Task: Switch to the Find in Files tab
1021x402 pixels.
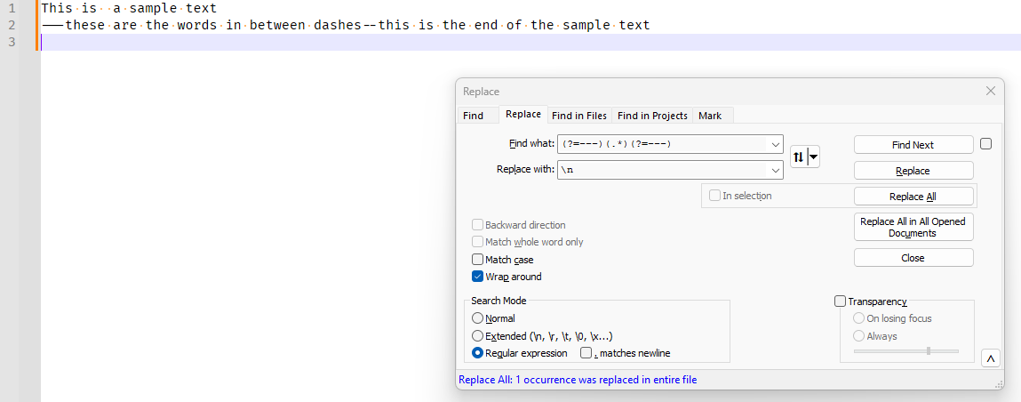Action: [x=579, y=116]
